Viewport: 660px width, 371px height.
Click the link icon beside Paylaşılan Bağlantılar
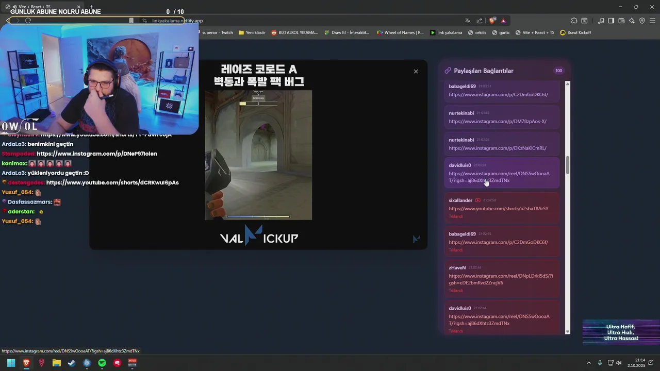pyautogui.click(x=448, y=71)
